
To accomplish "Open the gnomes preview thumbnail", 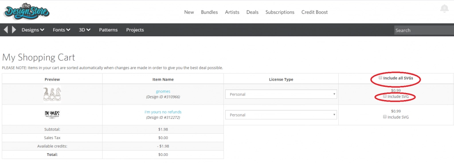I will [x=52, y=94].
